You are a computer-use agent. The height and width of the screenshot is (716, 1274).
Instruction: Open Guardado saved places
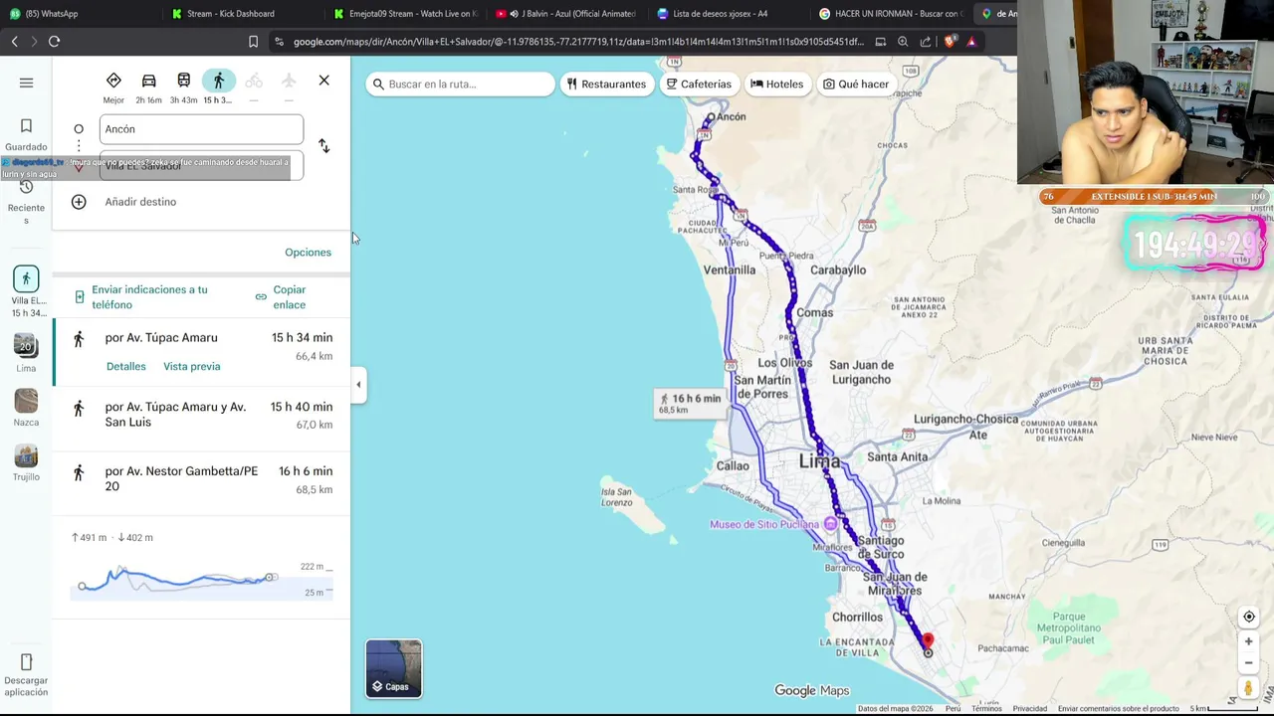26,135
